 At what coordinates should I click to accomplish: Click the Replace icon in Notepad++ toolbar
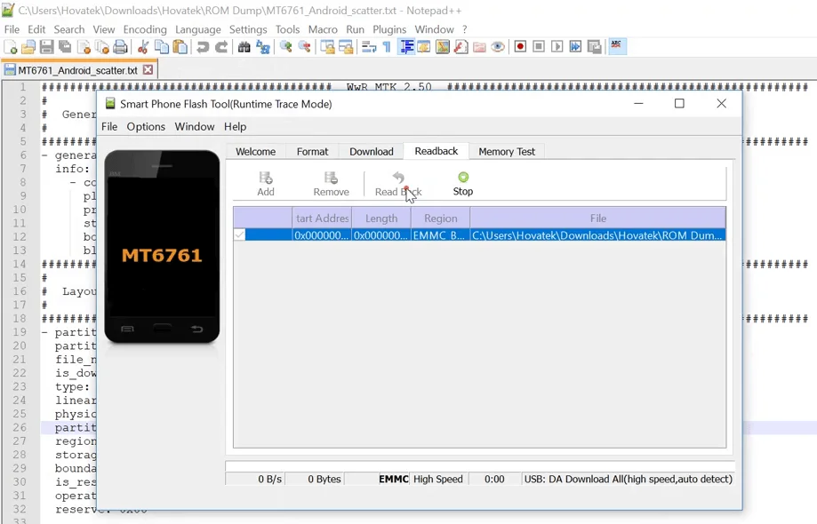[262, 47]
